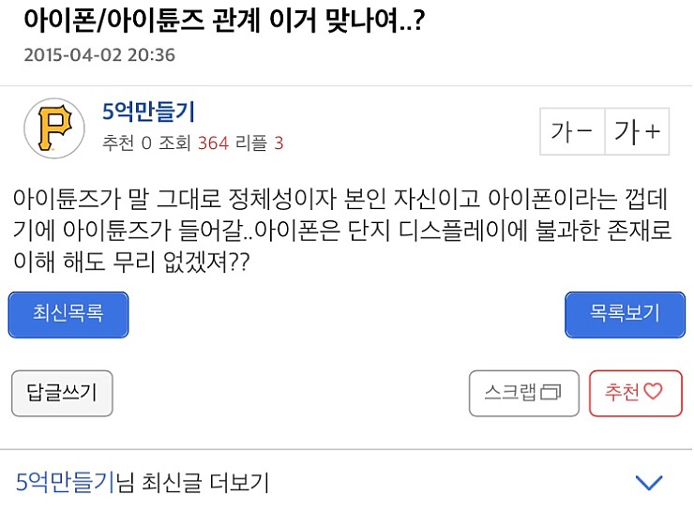Click the 추천 0 count under the author name

coord(127,143)
